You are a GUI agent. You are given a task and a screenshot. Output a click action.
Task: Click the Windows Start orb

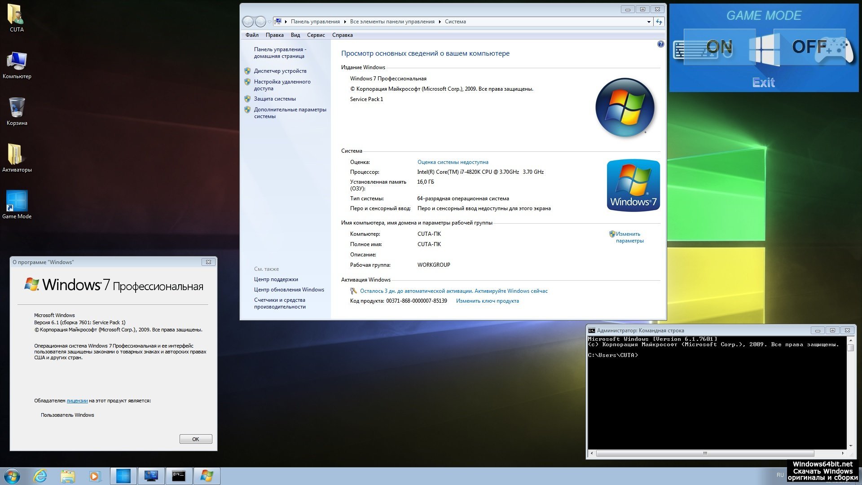point(12,476)
